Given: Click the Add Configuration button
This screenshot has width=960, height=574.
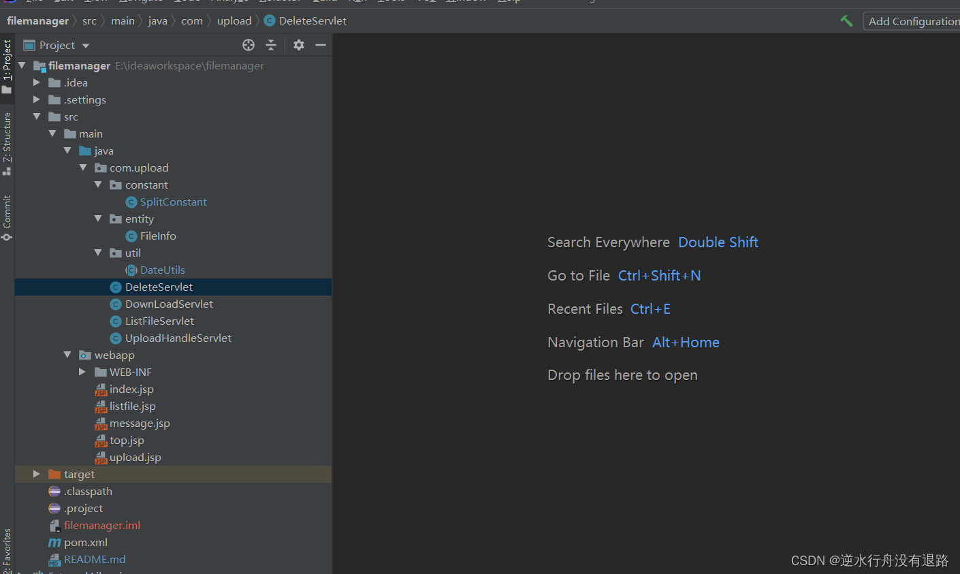Looking at the screenshot, I should [912, 21].
